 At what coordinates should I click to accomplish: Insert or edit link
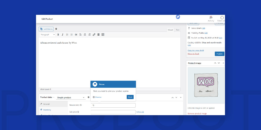[x=94, y=35]
